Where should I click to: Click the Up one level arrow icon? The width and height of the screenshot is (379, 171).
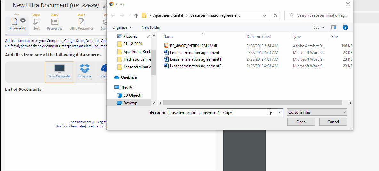pos(136,15)
